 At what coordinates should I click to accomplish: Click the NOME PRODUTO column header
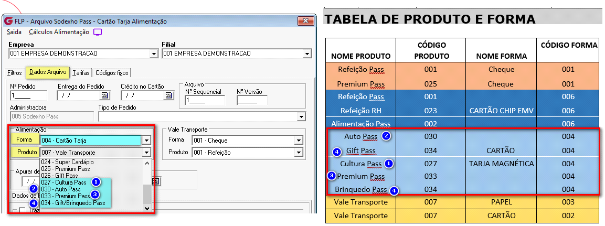(361, 56)
